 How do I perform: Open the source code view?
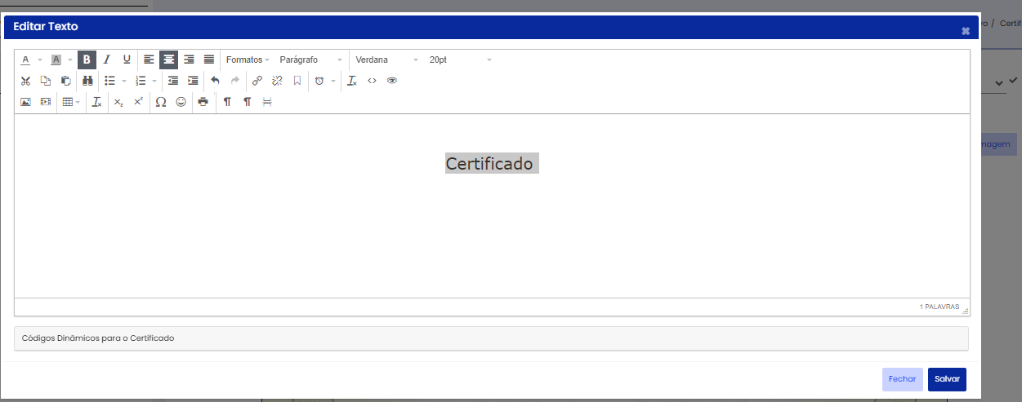tap(372, 81)
